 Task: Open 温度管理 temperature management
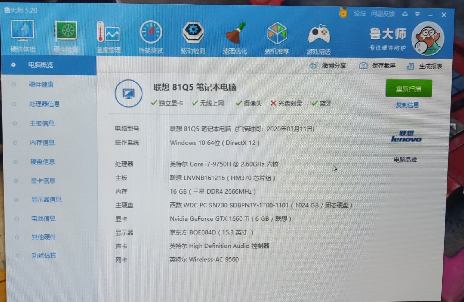point(108,37)
